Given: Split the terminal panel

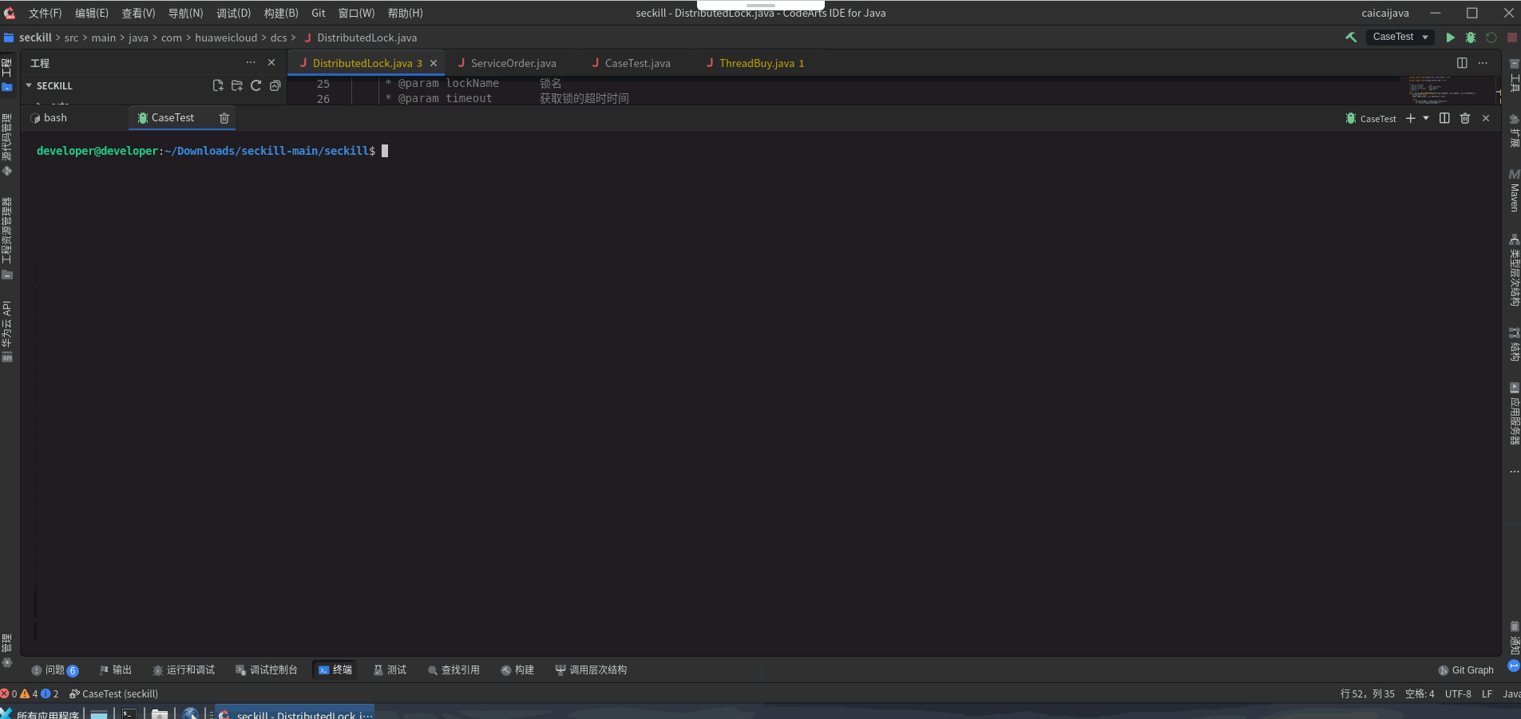Looking at the screenshot, I should point(1444,118).
